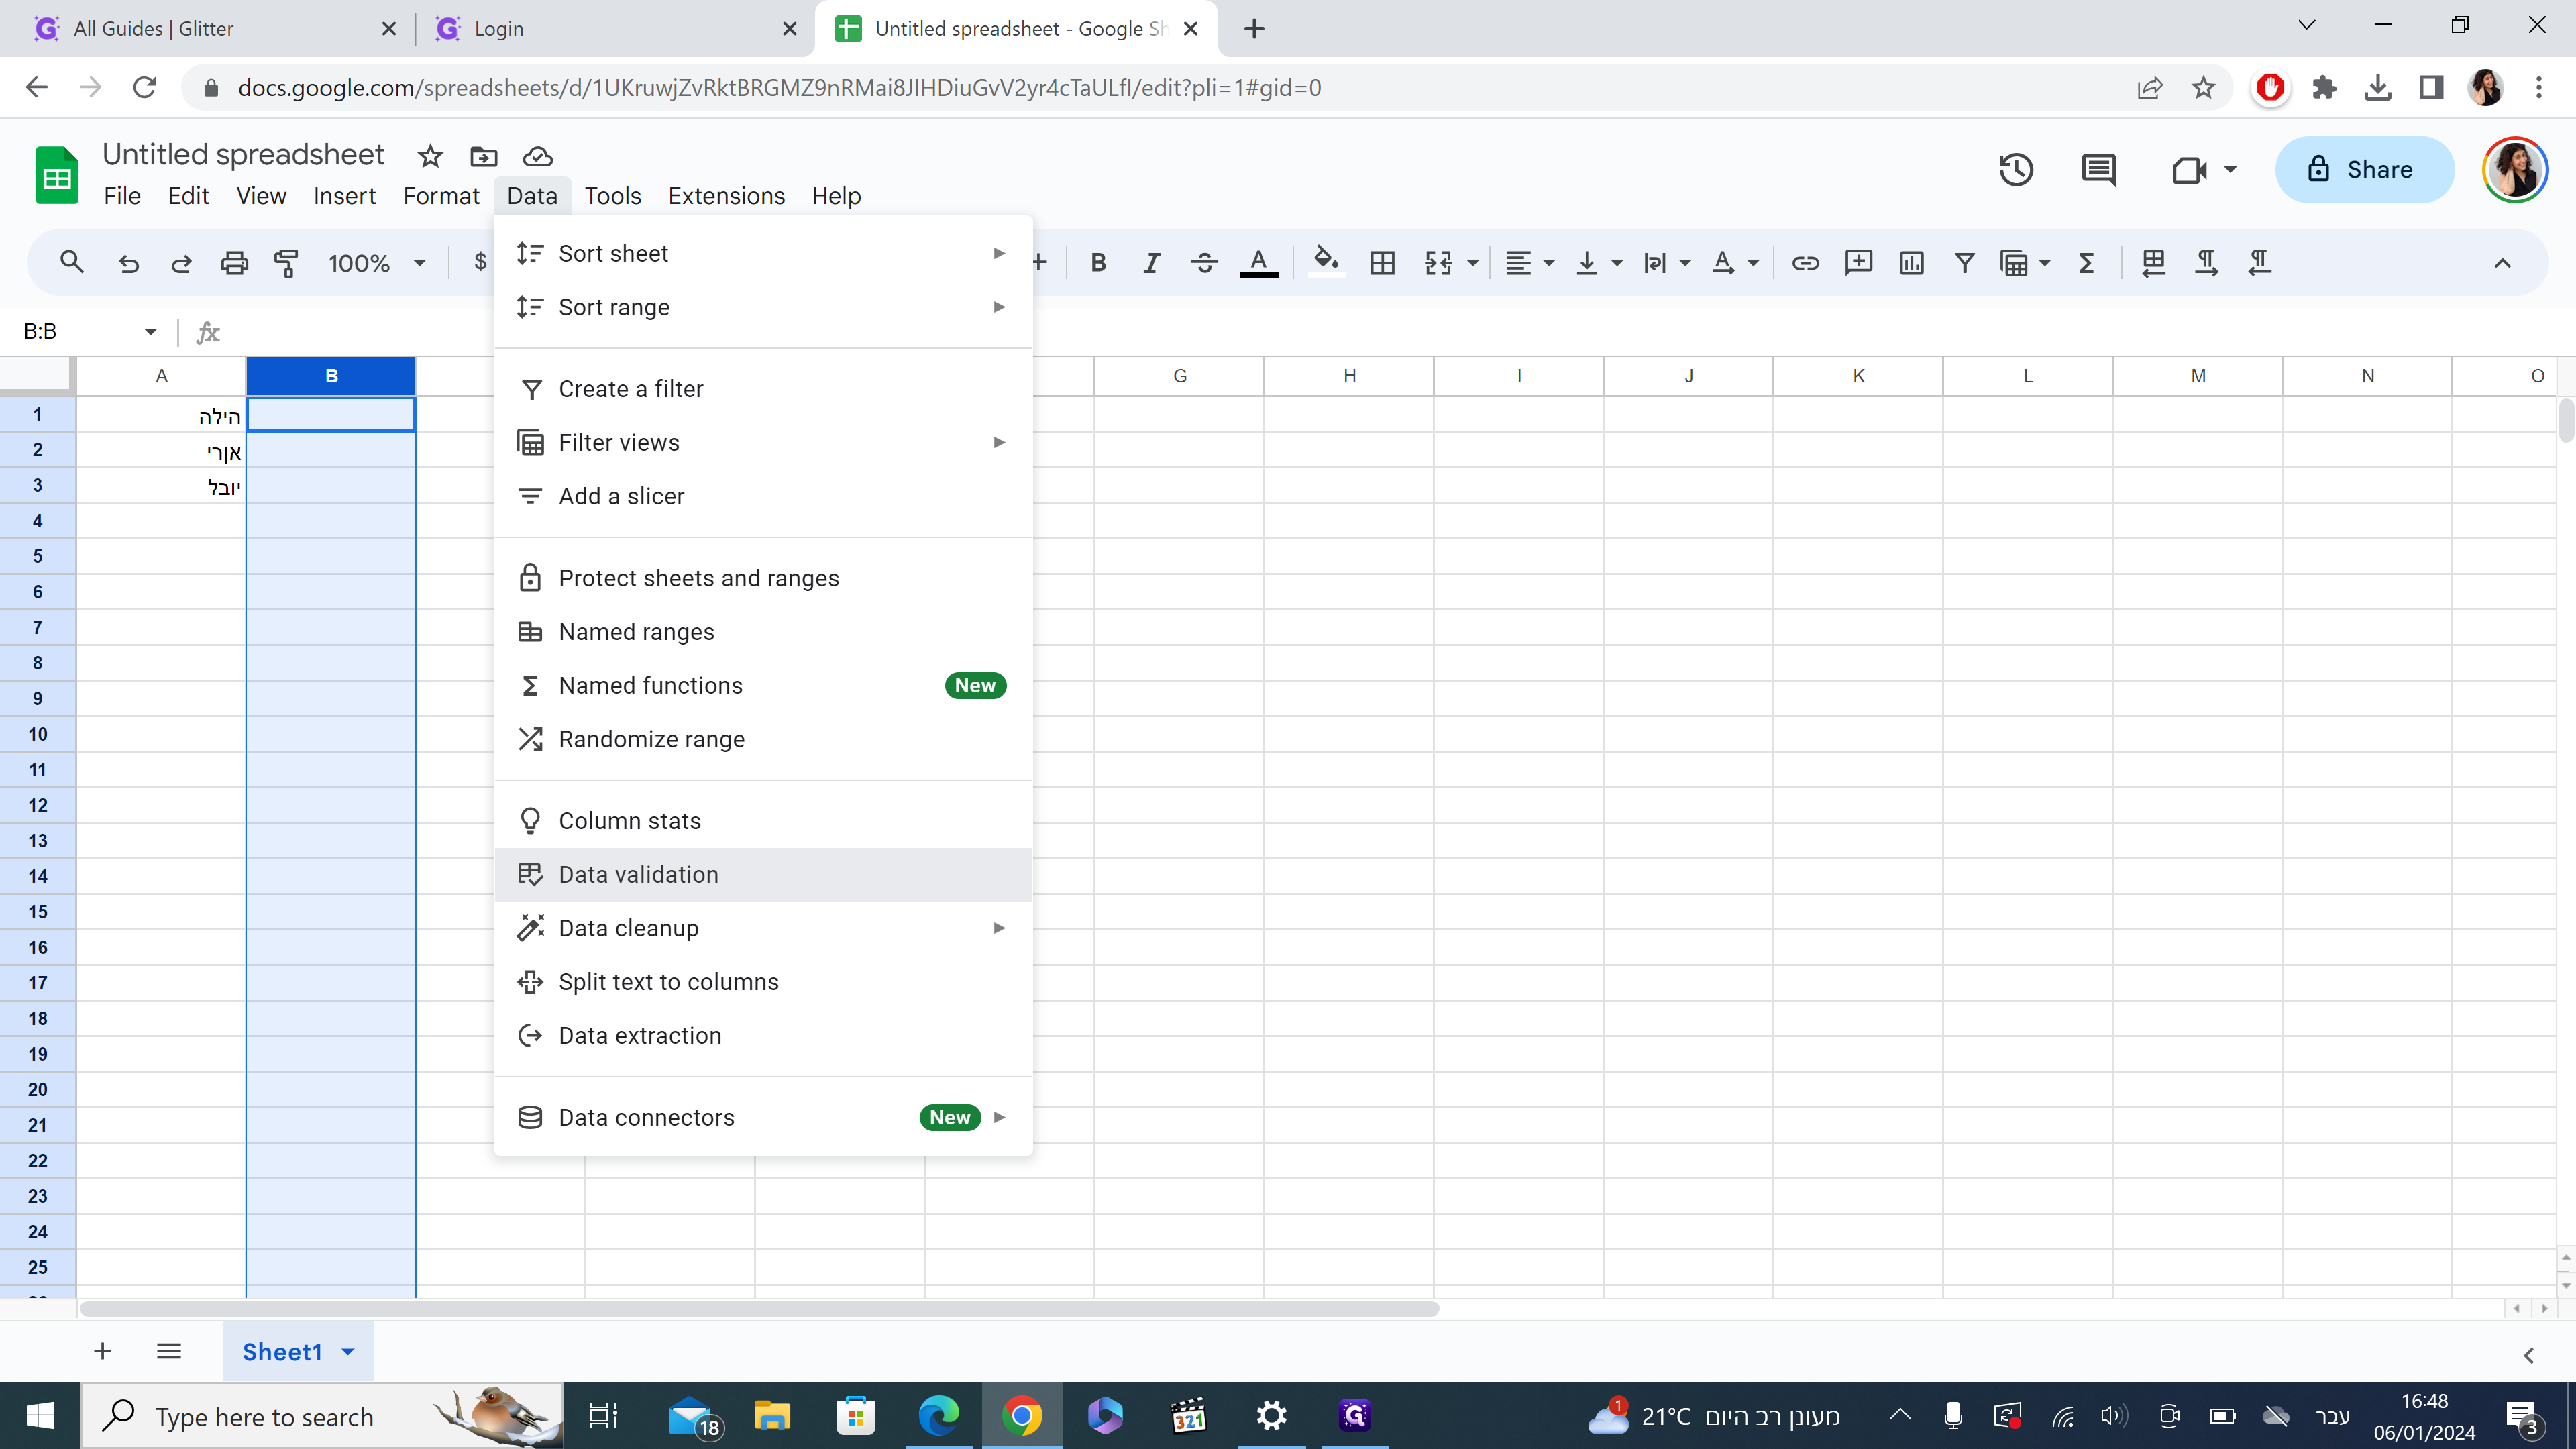Open the all sheets list icon
This screenshot has height=1449, width=2576.
pyautogui.click(x=169, y=1352)
